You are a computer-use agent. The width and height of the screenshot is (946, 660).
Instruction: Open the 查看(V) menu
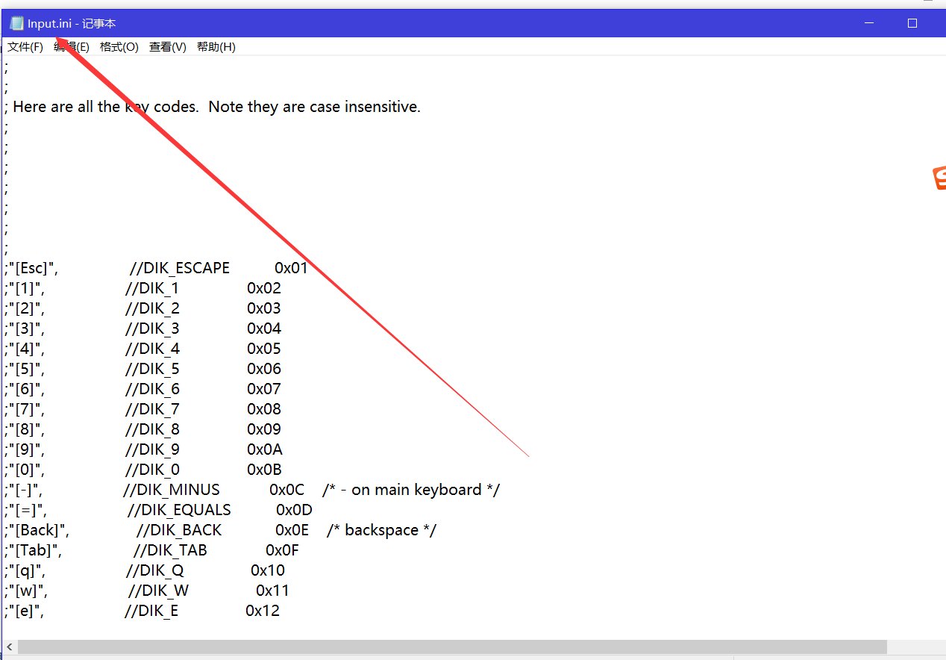[x=167, y=47]
